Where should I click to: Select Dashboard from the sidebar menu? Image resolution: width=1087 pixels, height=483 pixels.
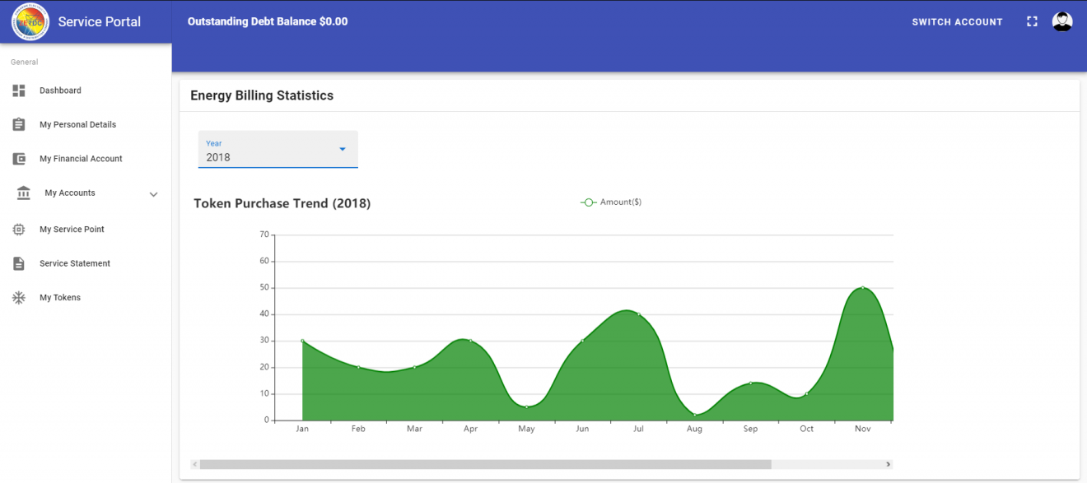[x=60, y=91]
